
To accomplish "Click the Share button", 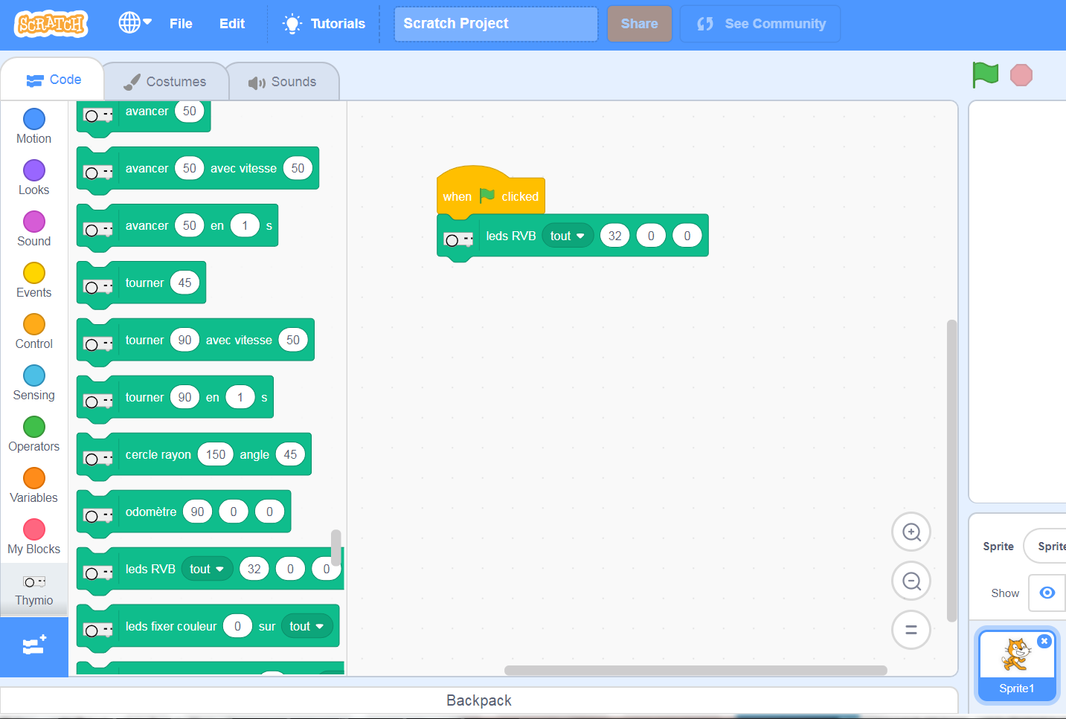I will tap(639, 24).
